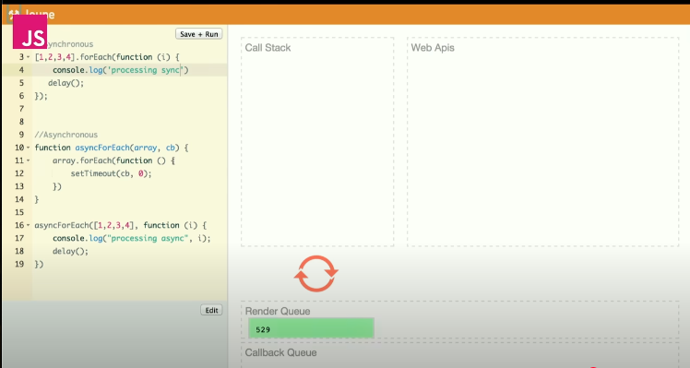
Task: Click the delay(); call on line 5
Action: pos(66,83)
